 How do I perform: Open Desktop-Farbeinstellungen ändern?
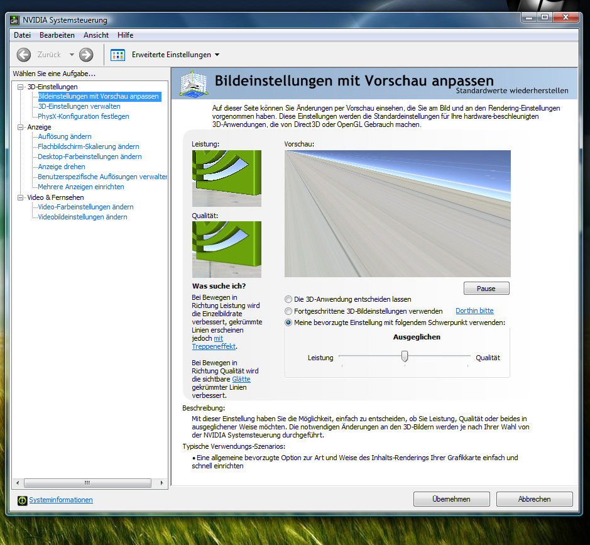coord(90,157)
